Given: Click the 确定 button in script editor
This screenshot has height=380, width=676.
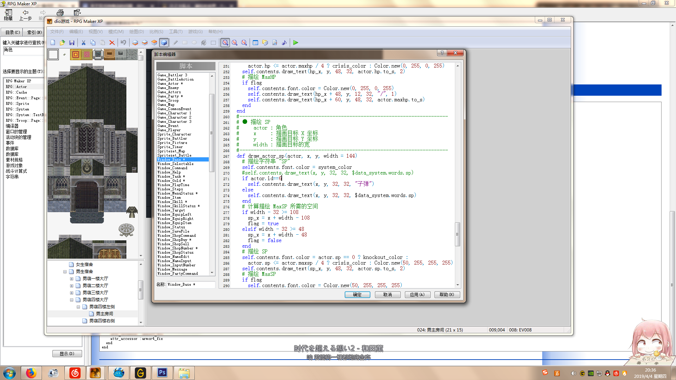Looking at the screenshot, I should (x=357, y=295).
